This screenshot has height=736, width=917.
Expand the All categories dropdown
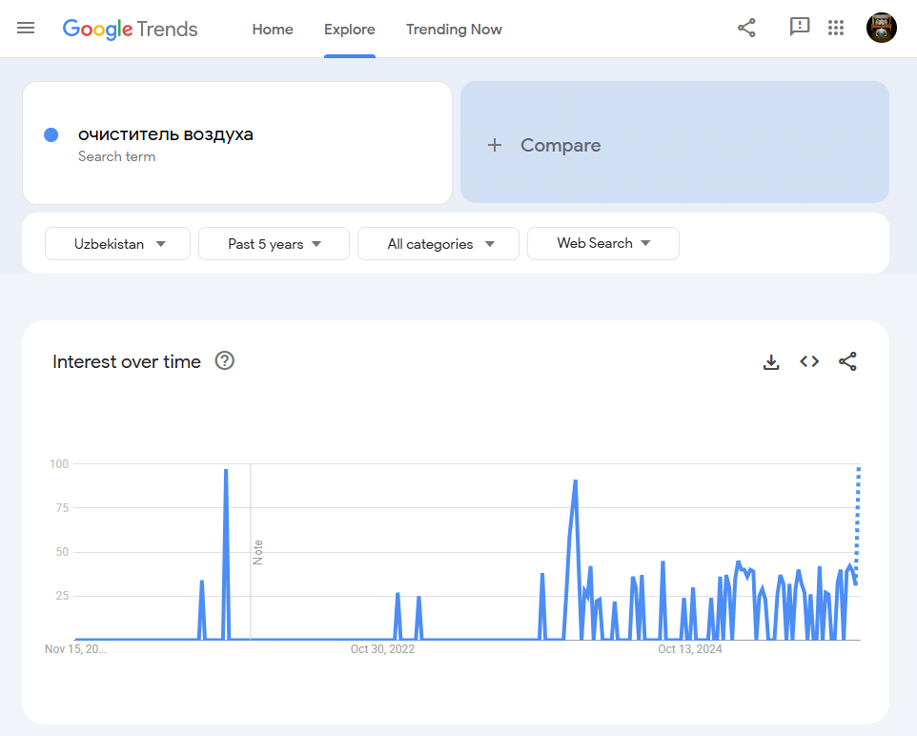pyautogui.click(x=438, y=244)
